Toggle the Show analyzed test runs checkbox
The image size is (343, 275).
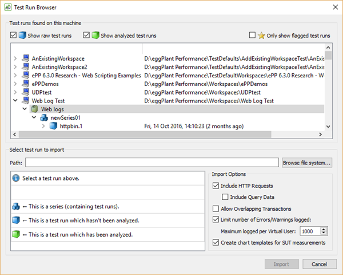point(86,35)
